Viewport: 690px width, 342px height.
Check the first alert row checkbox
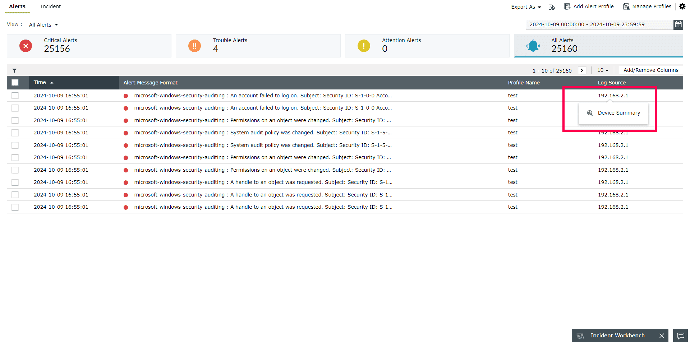(15, 96)
